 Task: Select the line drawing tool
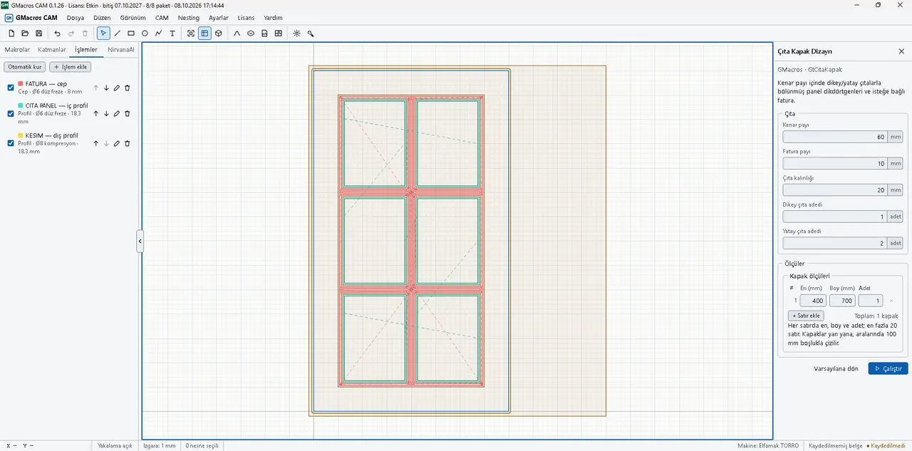(118, 33)
